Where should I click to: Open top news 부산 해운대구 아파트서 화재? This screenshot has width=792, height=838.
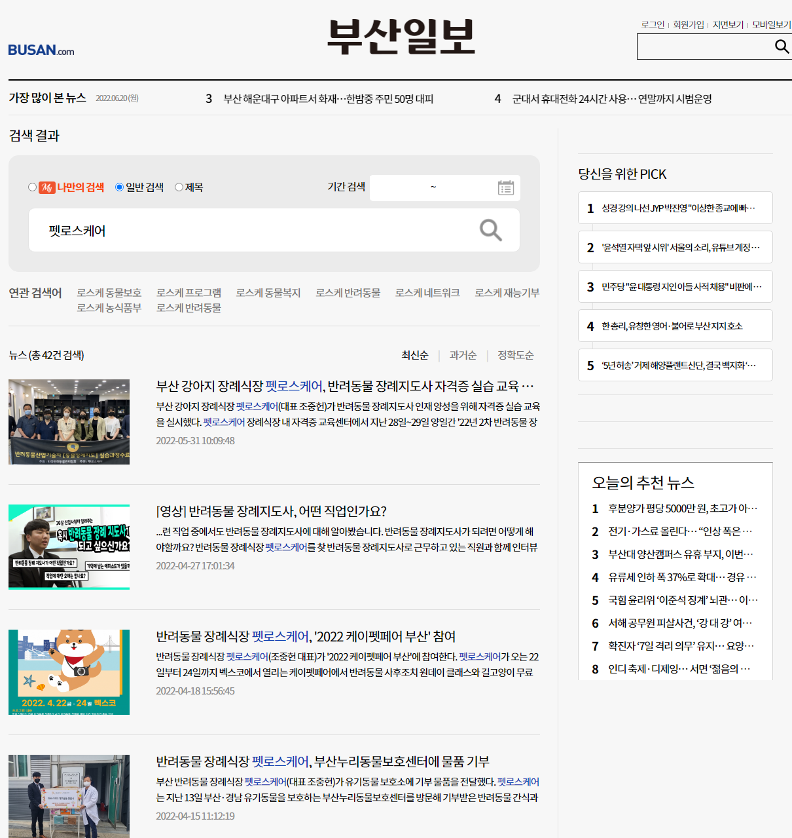point(328,99)
